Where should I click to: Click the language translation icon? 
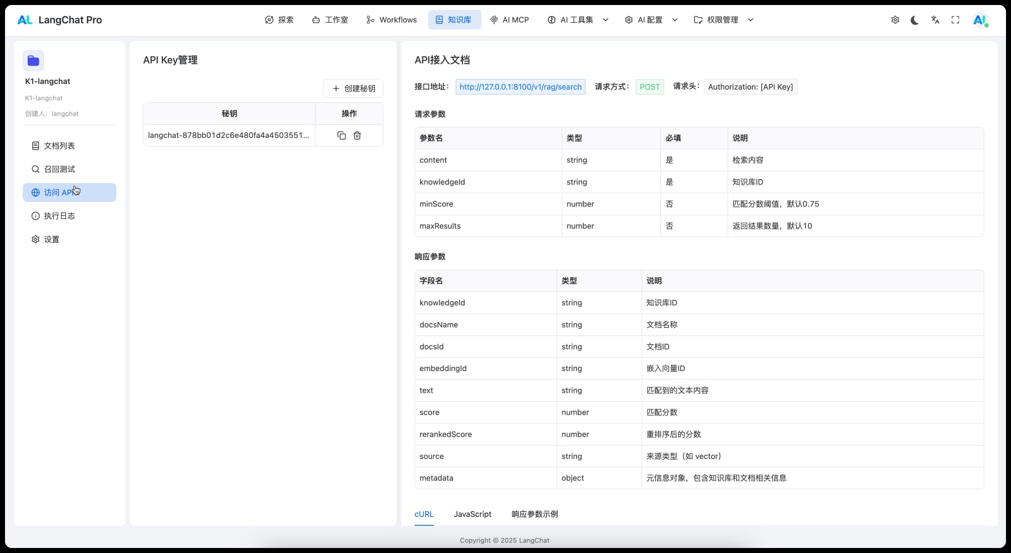(935, 20)
